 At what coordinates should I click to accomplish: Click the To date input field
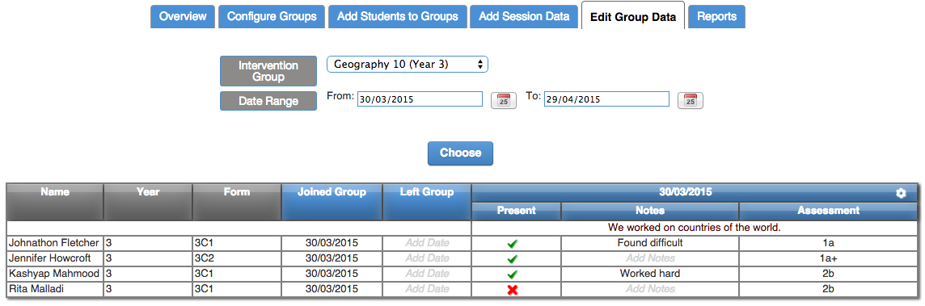point(606,99)
